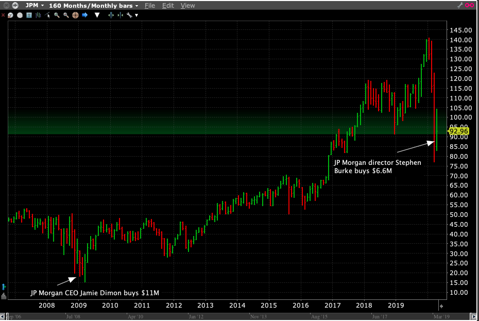Click the blue right arrow icon
This screenshot has width=479, height=321.
[x=84, y=15]
